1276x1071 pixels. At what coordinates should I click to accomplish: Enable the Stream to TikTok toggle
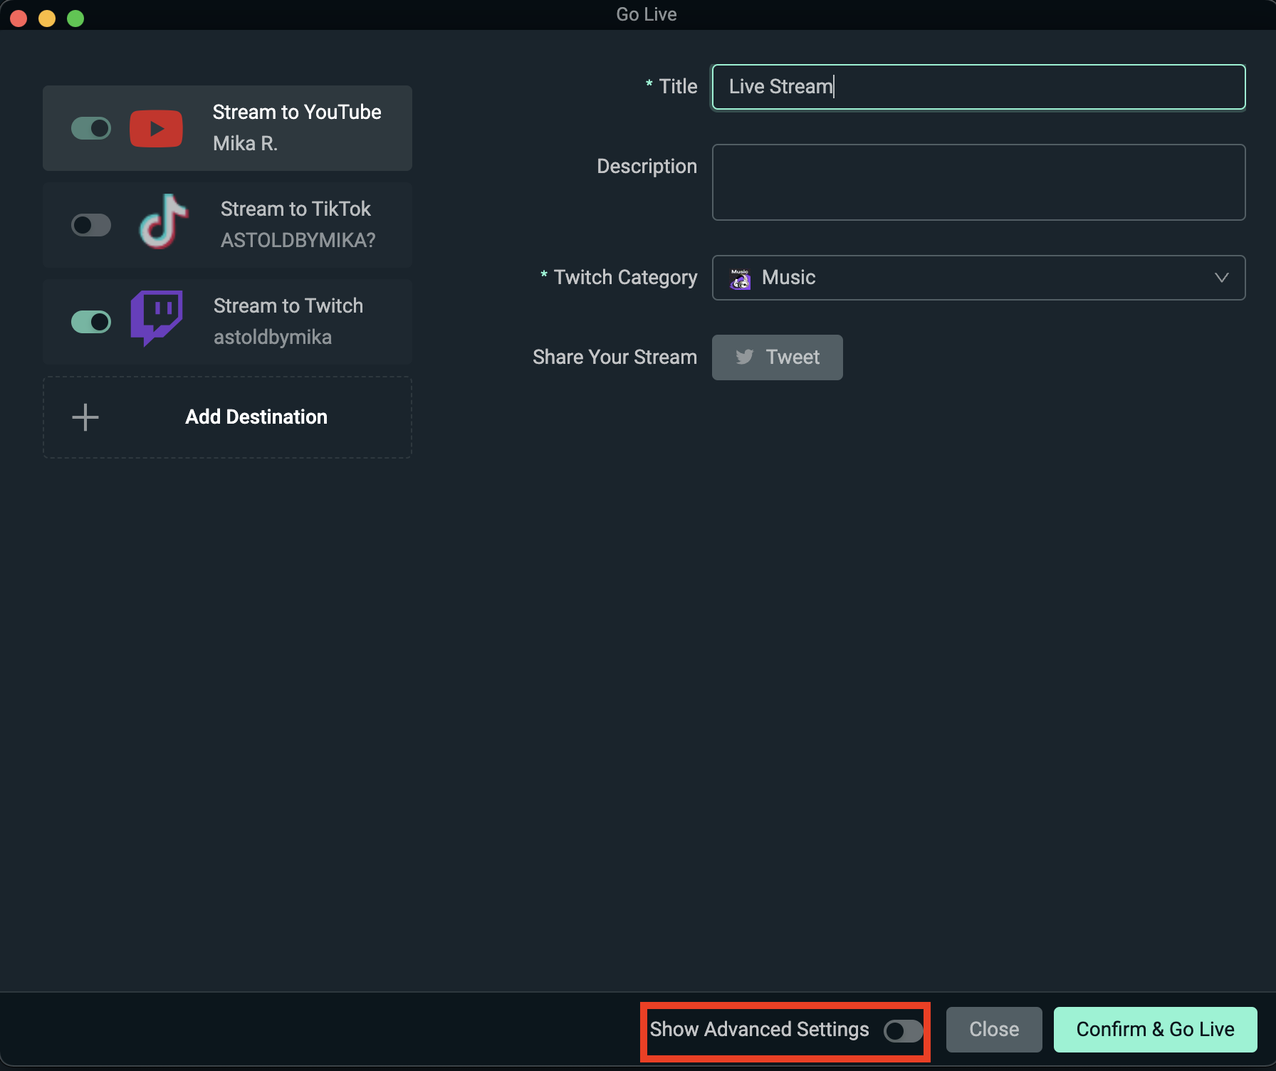coord(90,224)
